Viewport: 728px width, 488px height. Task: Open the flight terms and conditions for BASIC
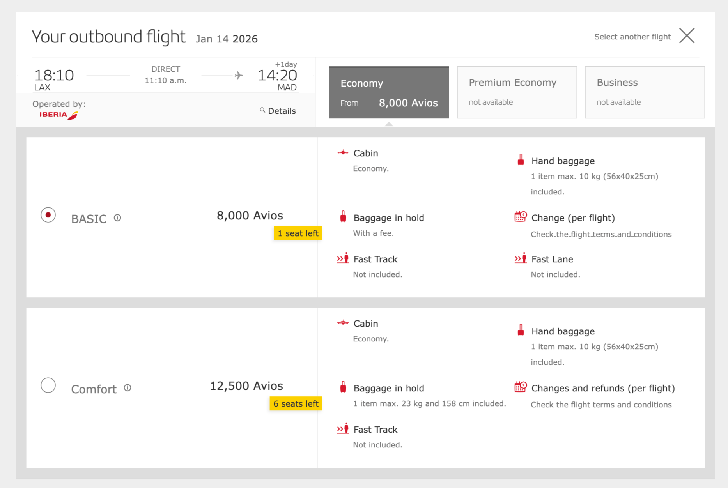coord(601,234)
